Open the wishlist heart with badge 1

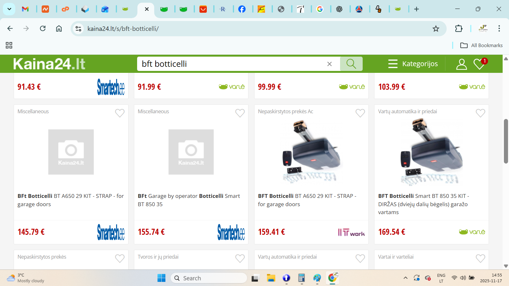pyautogui.click(x=480, y=64)
